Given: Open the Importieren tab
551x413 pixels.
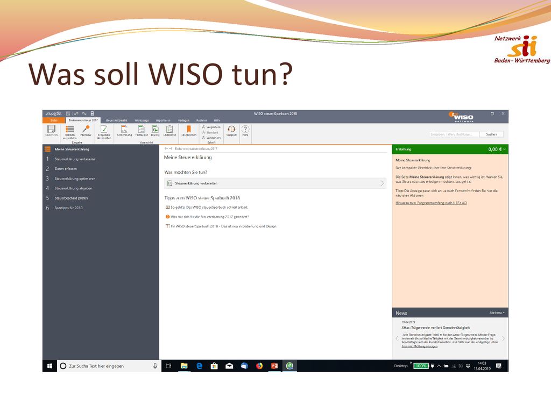Looking at the screenshot, I should [163, 120].
